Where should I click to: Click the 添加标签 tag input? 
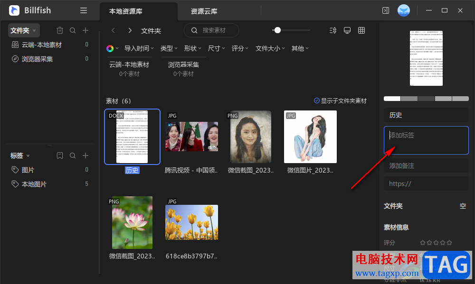point(426,140)
